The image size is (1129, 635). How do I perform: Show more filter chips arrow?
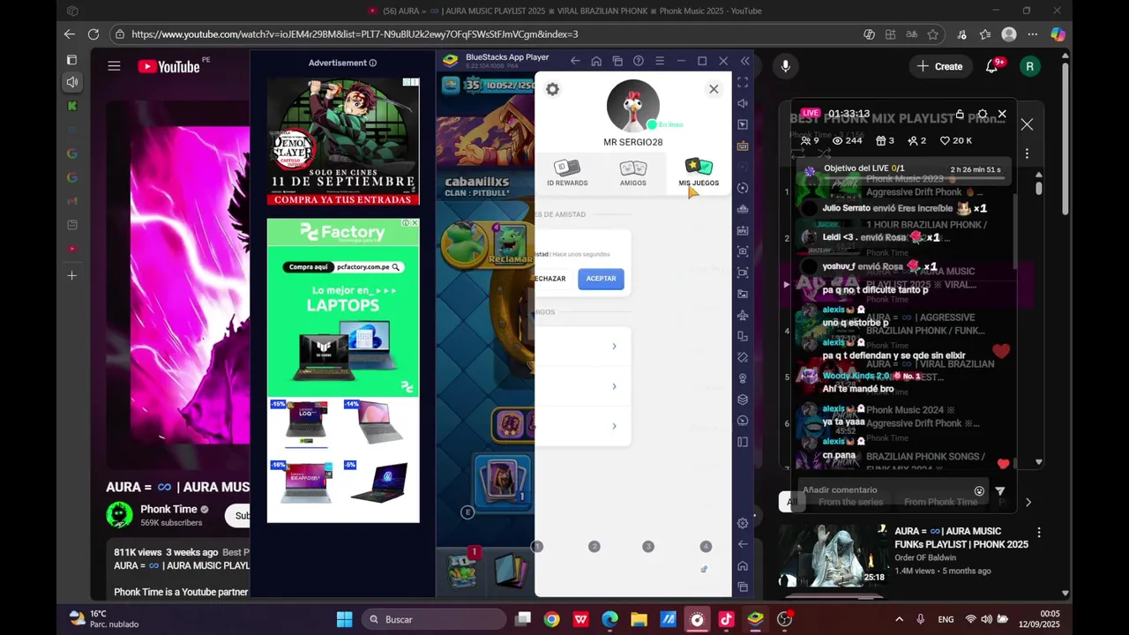(x=1028, y=502)
